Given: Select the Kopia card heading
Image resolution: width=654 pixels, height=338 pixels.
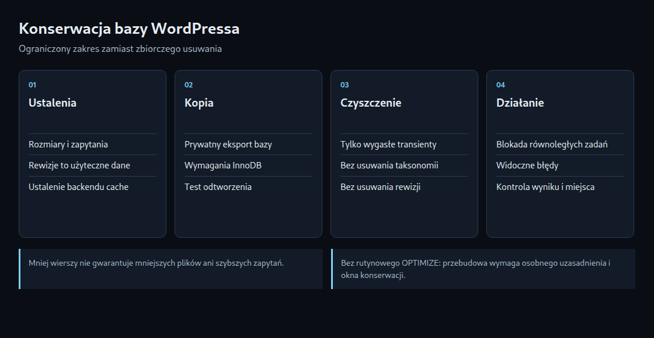Looking at the screenshot, I should click(x=199, y=103).
